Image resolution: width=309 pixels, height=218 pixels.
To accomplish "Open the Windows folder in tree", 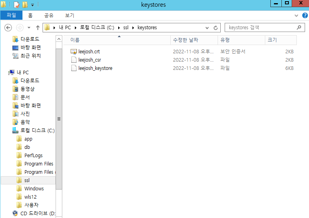I will (x=34, y=189).
